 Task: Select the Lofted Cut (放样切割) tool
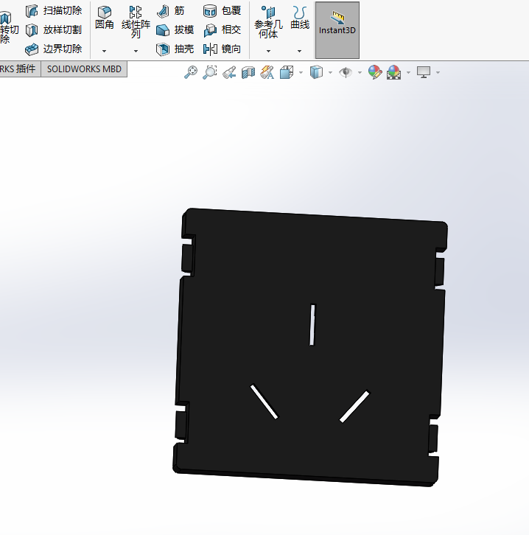click(x=54, y=30)
